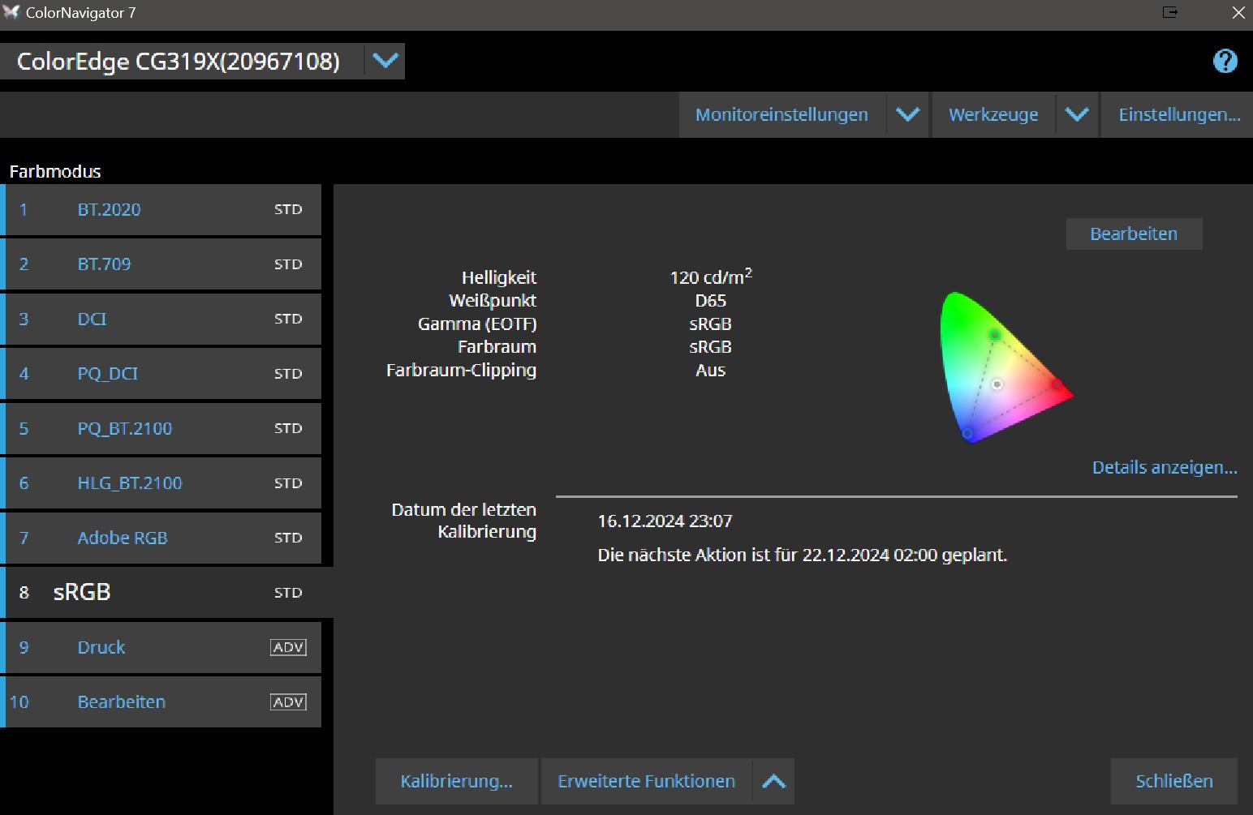The height and width of the screenshot is (815, 1253).
Task: Click the Gamma (EOTF) label
Action: (477, 324)
